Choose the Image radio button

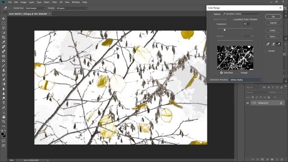point(239,73)
